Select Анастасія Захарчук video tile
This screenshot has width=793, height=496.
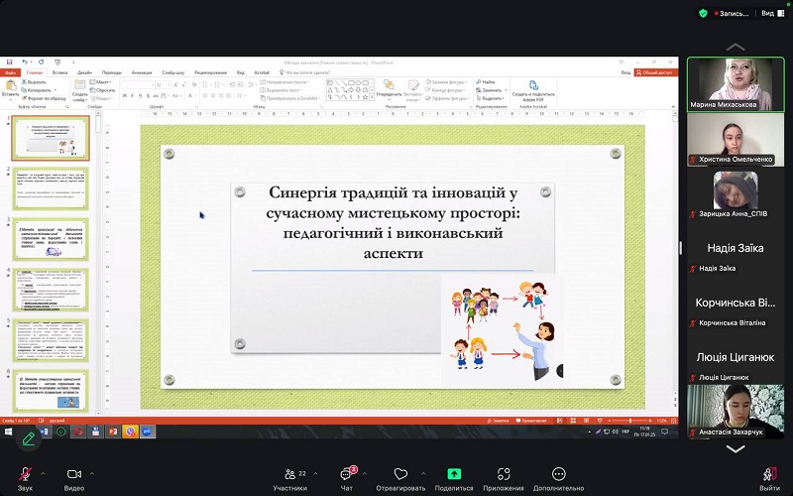(736, 411)
